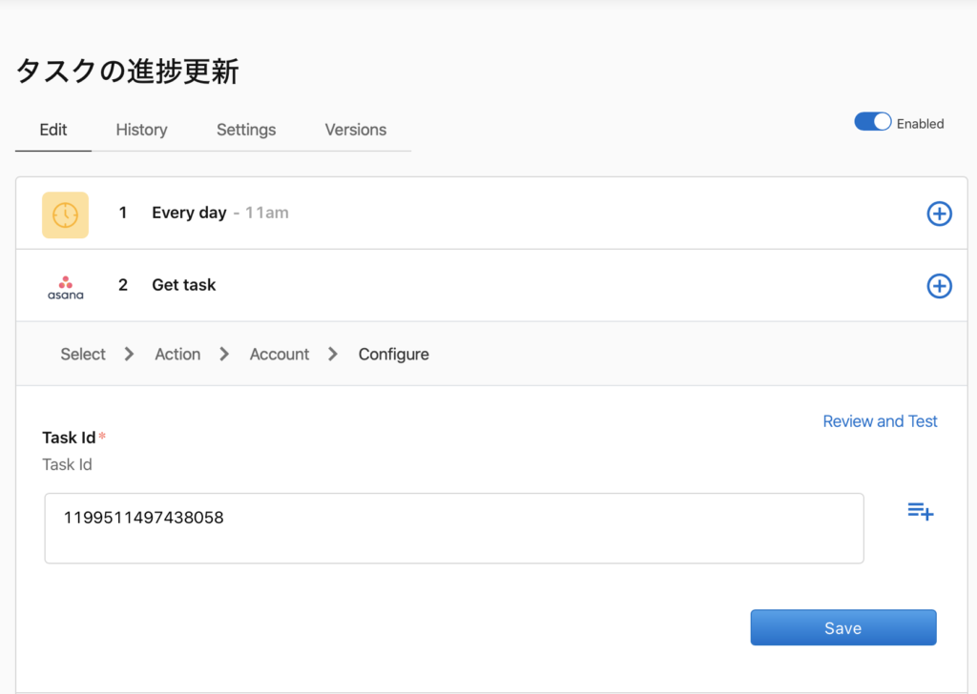Go back to the Select breadcrumb step
This screenshot has height=694, width=977.
(83, 354)
